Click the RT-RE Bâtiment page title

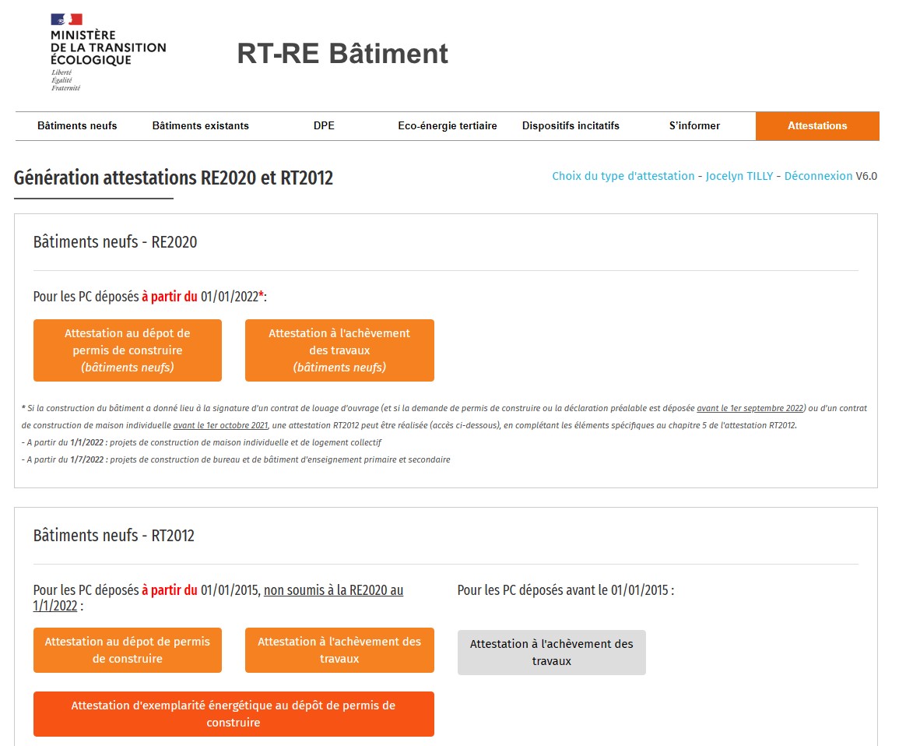pyautogui.click(x=342, y=55)
